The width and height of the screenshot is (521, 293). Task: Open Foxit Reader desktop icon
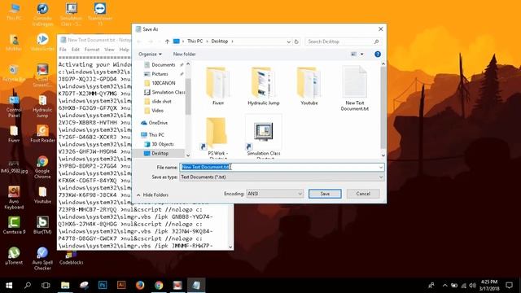tap(42, 133)
